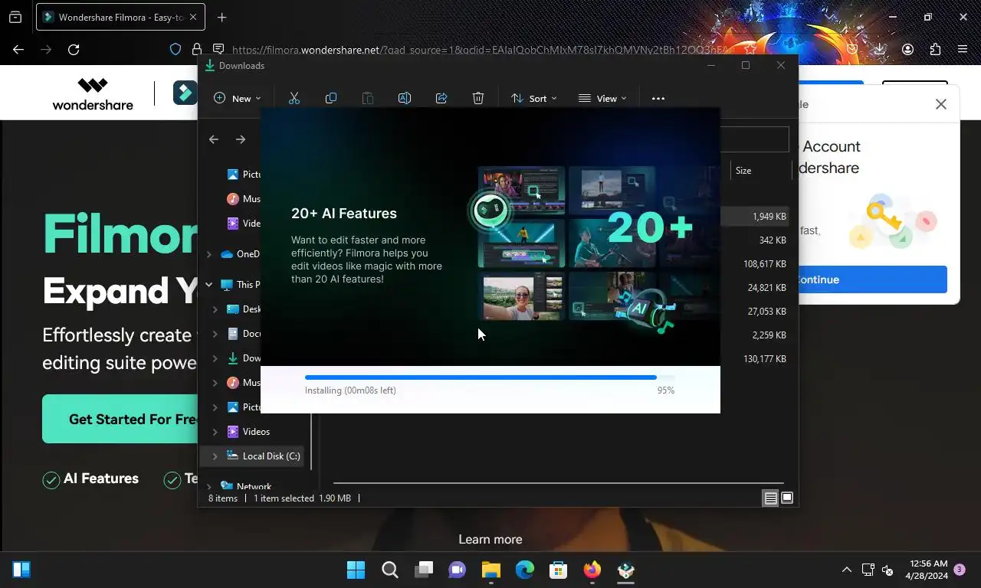Screen dimensions: 981x588
Task: Click the taskbar clock showing 12:56 AM
Action: point(927,570)
